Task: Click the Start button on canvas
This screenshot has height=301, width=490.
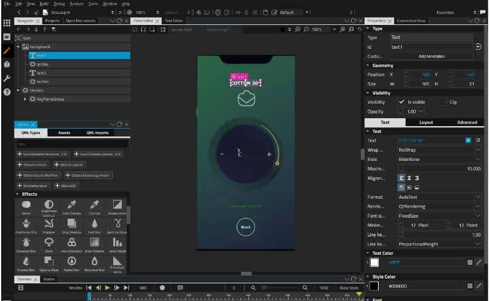Action: pyautogui.click(x=246, y=227)
